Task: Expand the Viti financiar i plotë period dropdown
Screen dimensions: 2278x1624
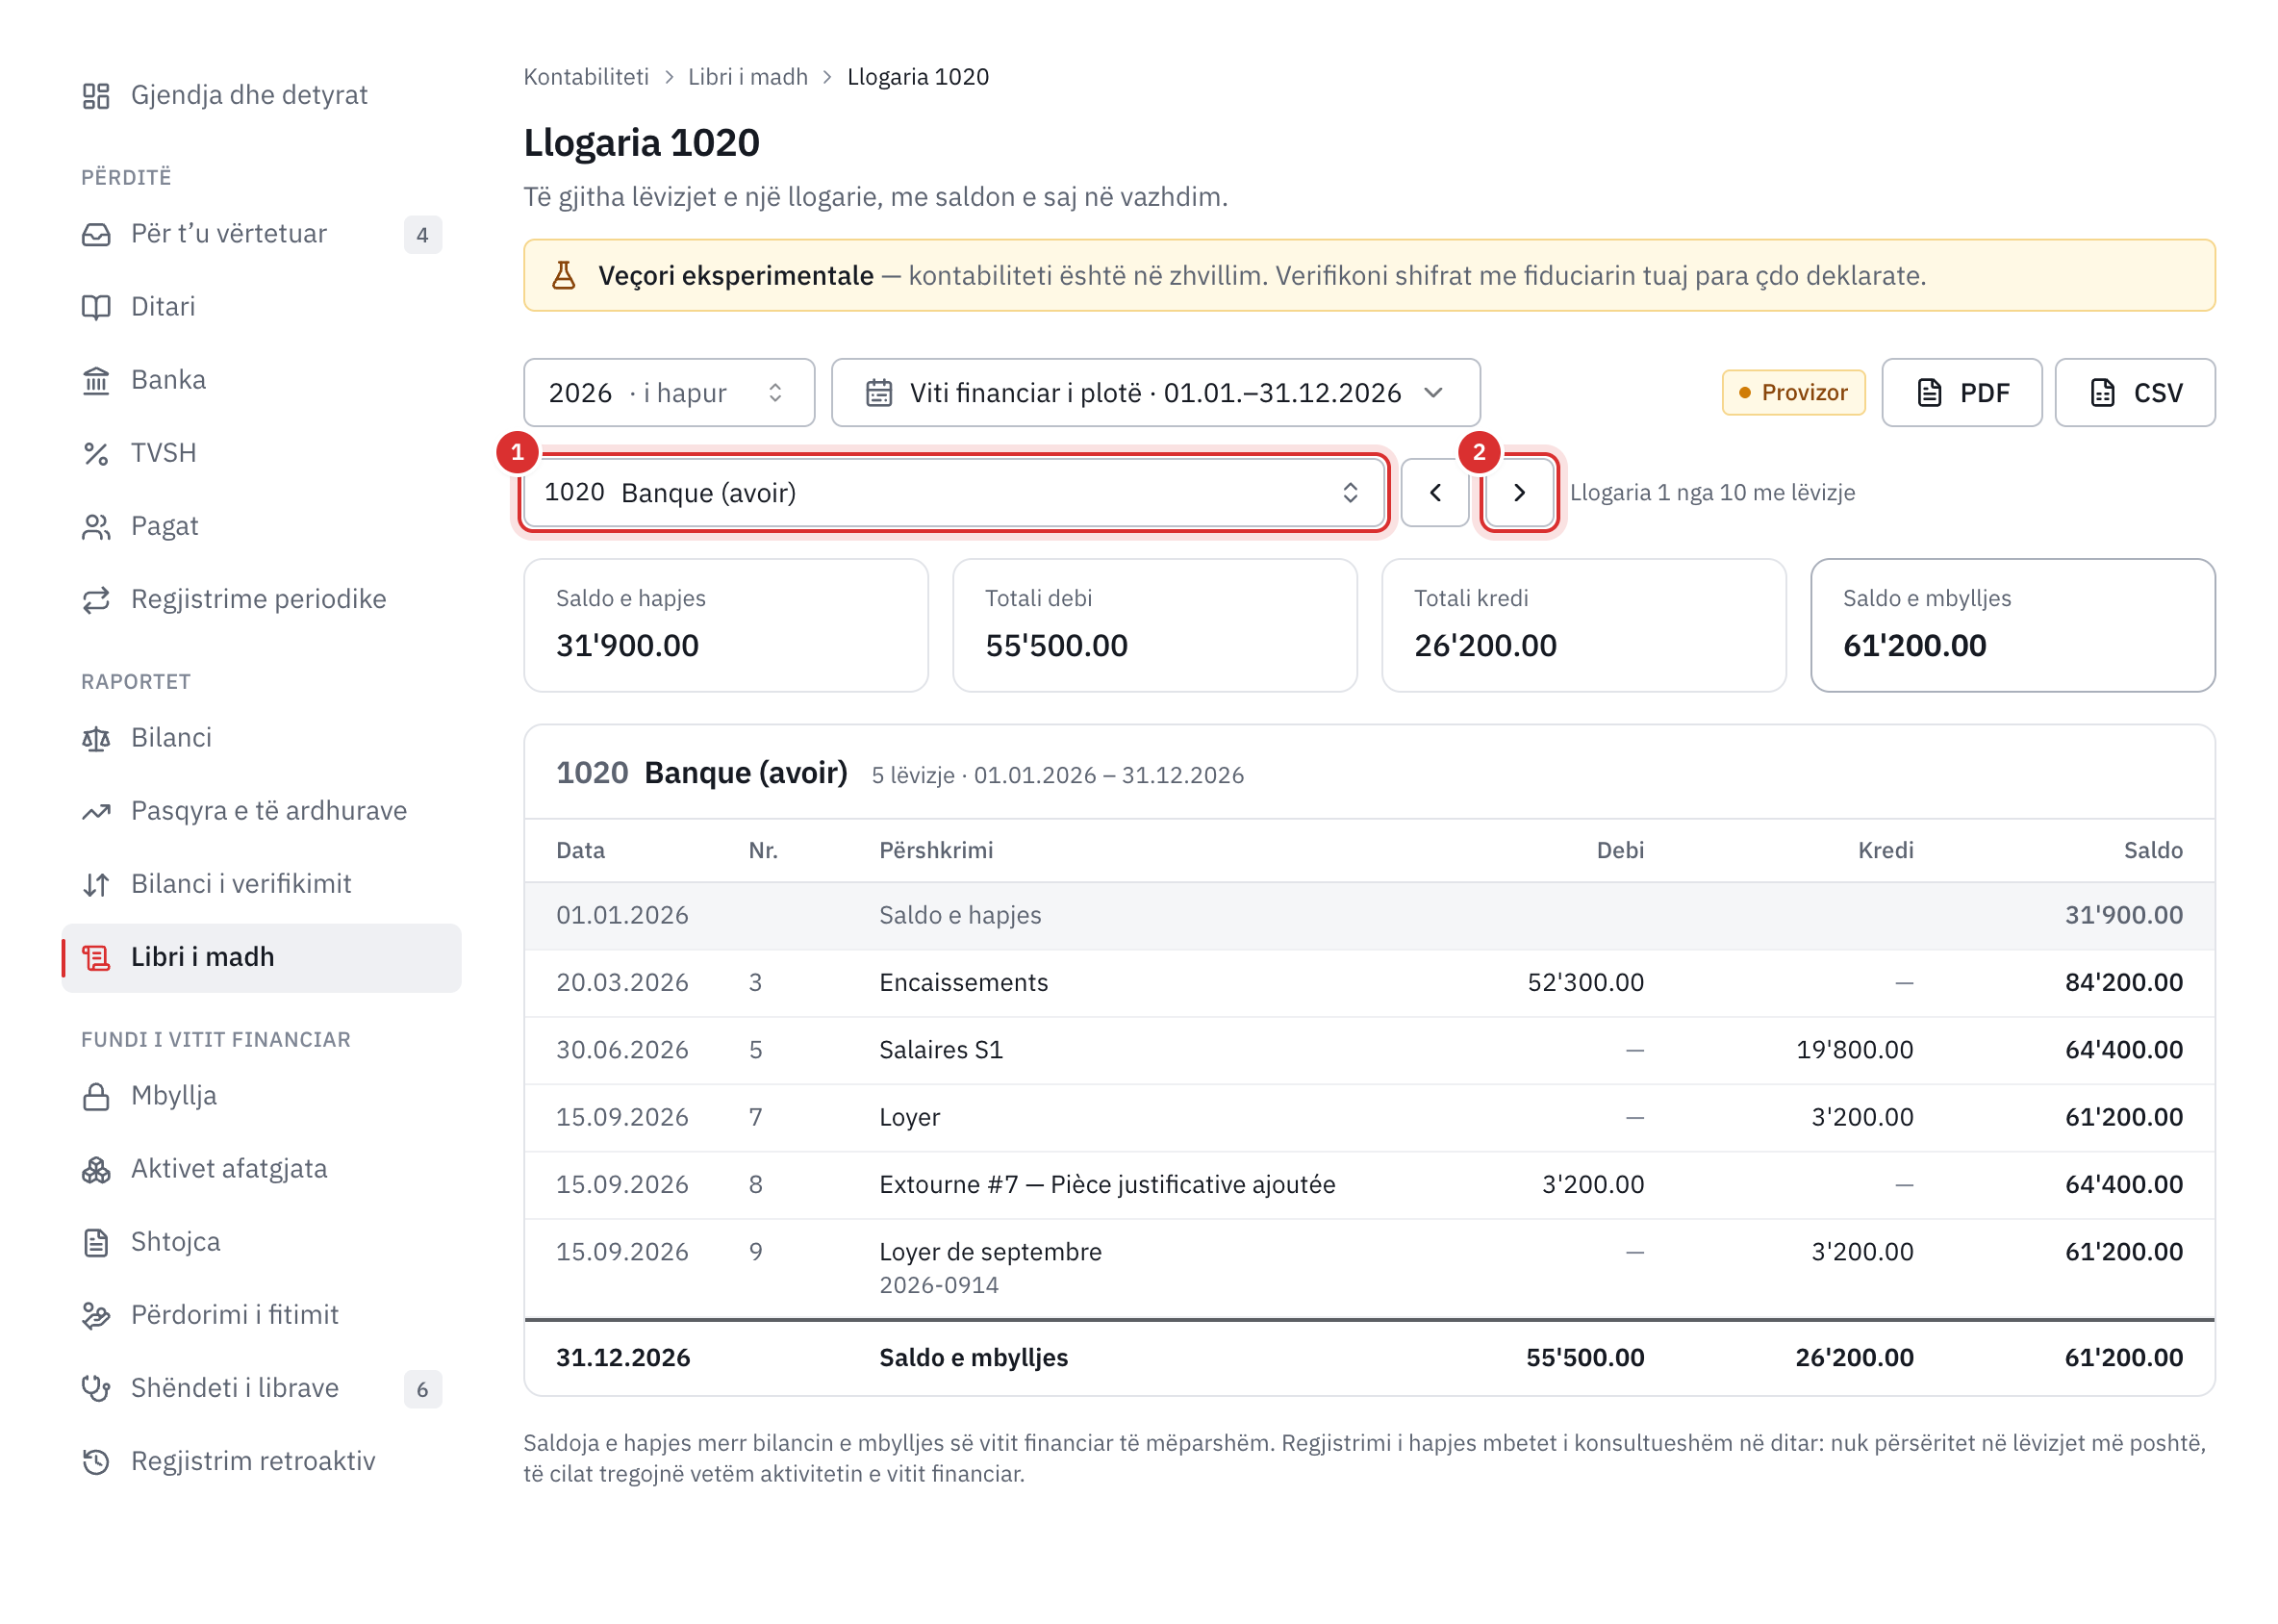Action: (1155, 393)
